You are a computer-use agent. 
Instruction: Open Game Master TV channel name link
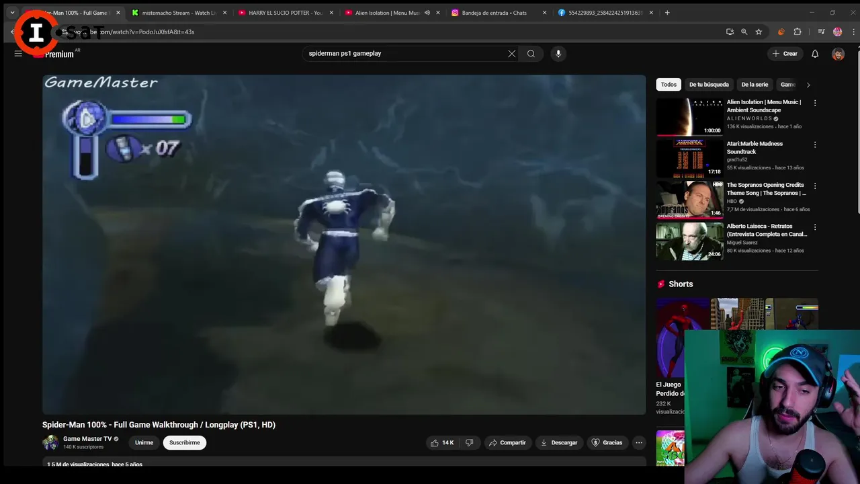(87, 439)
